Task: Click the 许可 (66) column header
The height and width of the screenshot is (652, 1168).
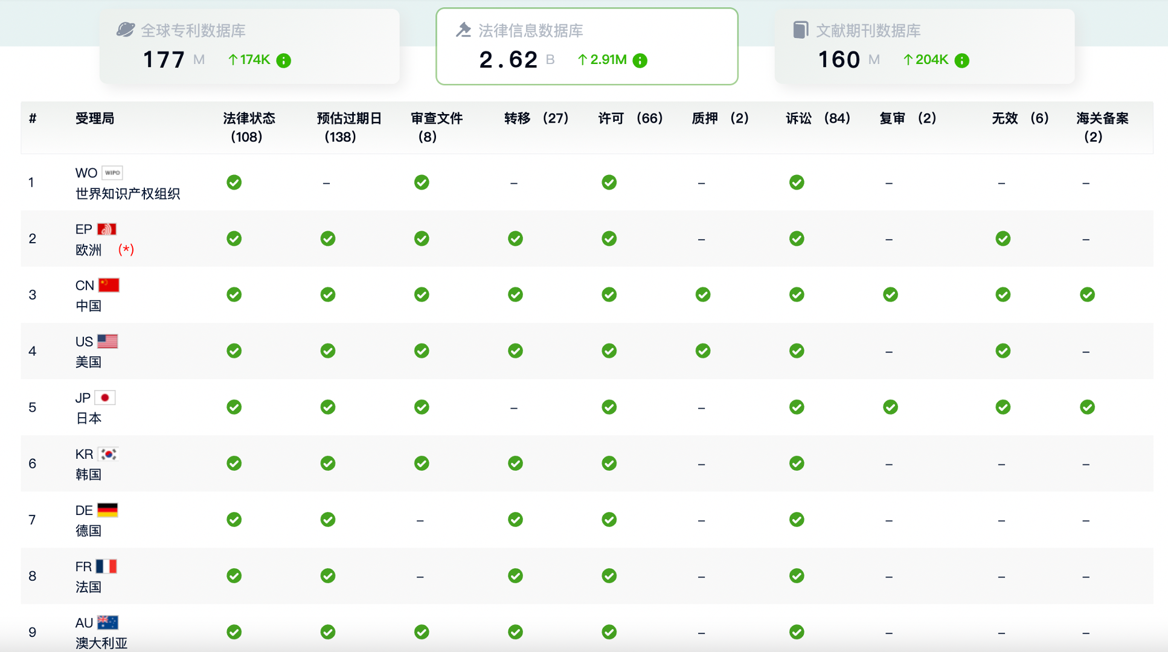Action: [x=630, y=118]
